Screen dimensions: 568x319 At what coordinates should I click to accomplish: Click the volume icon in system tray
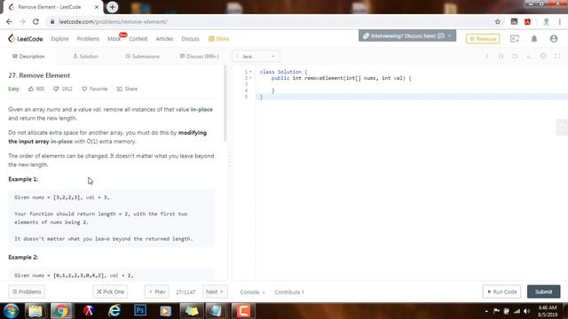[526, 311]
